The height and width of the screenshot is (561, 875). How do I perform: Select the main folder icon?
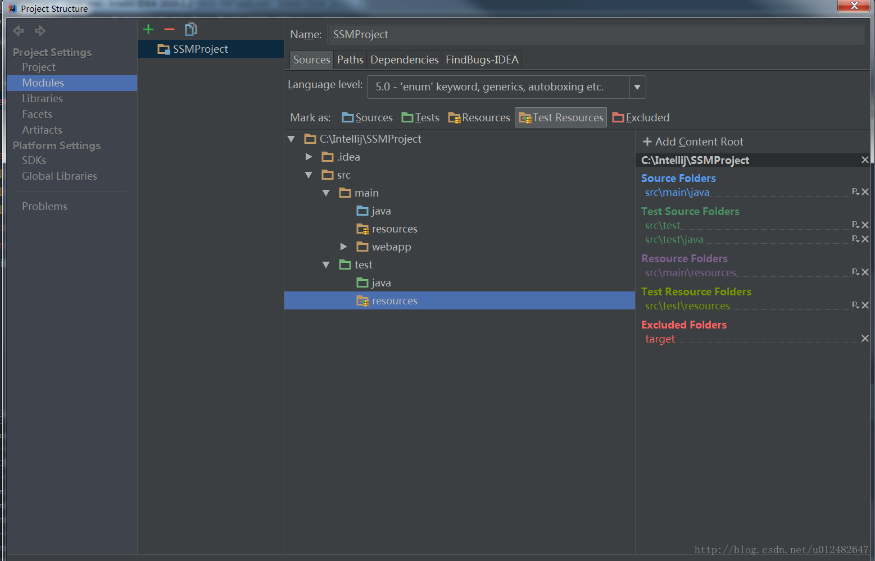[345, 193]
